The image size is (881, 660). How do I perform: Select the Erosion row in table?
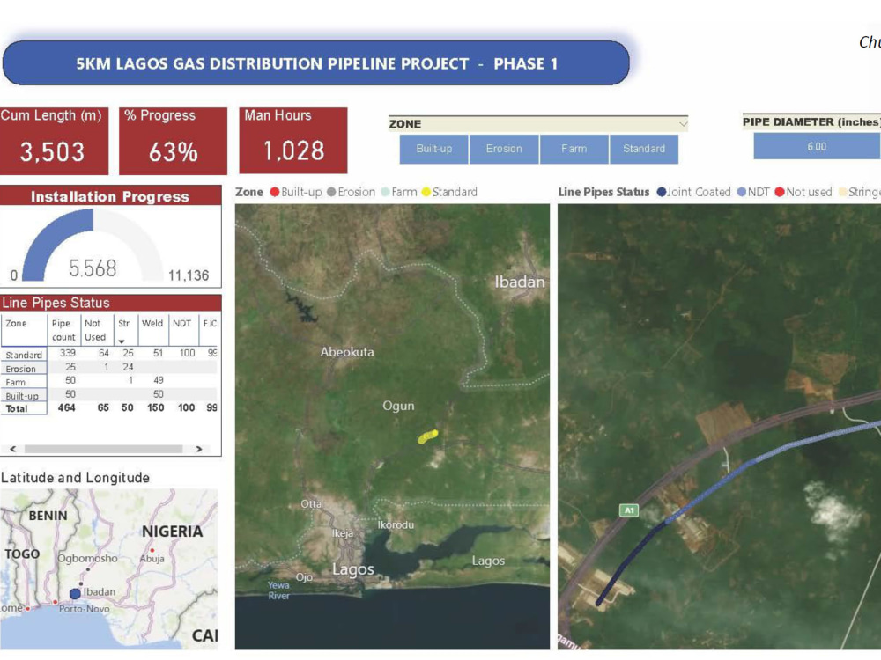109,368
